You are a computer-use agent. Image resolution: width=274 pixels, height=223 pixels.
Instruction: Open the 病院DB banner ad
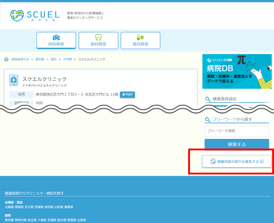point(237,71)
